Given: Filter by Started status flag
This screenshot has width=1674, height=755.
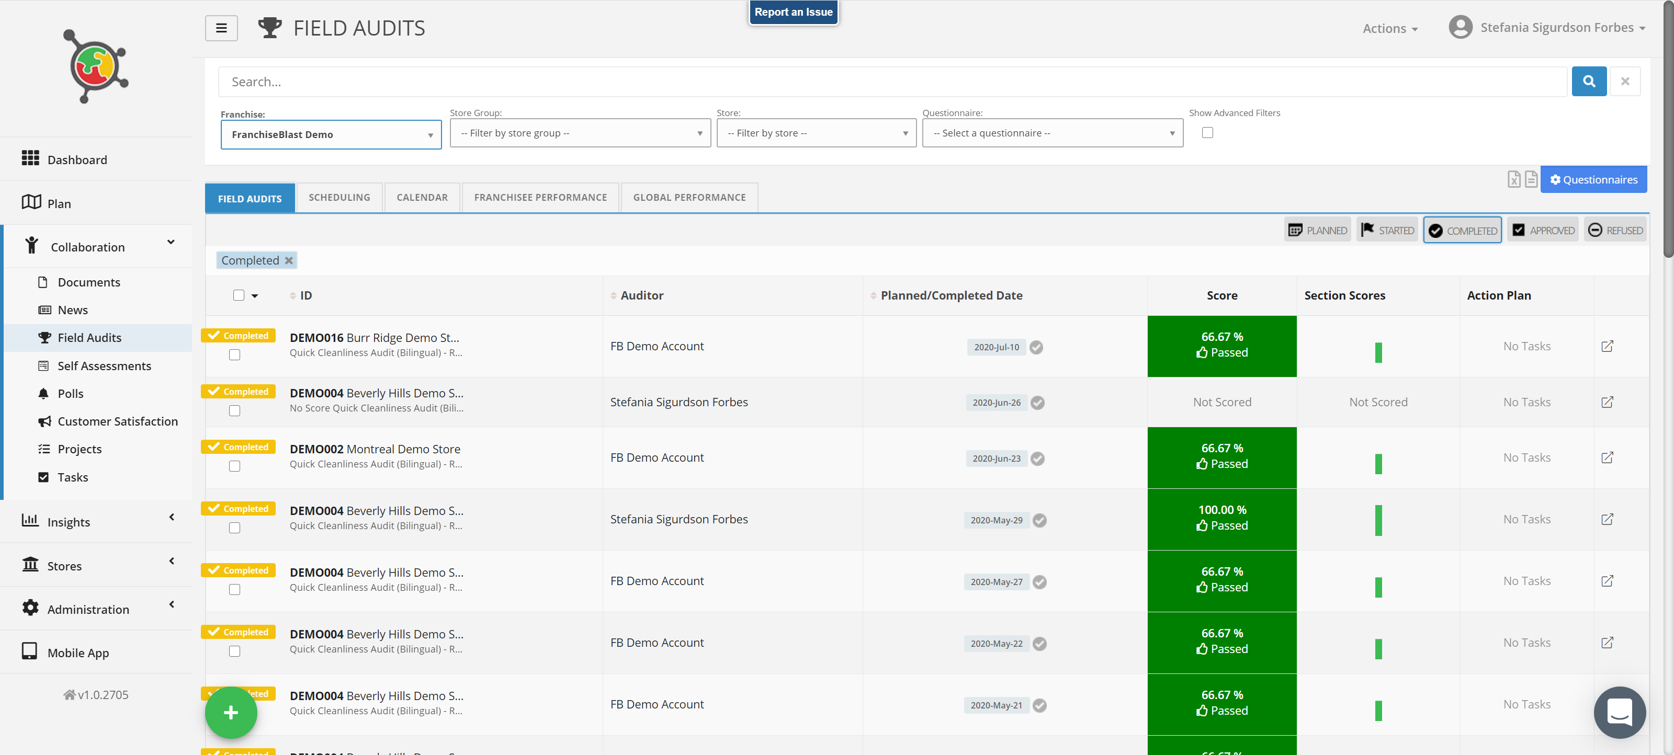Looking at the screenshot, I should tap(1386, 230).
